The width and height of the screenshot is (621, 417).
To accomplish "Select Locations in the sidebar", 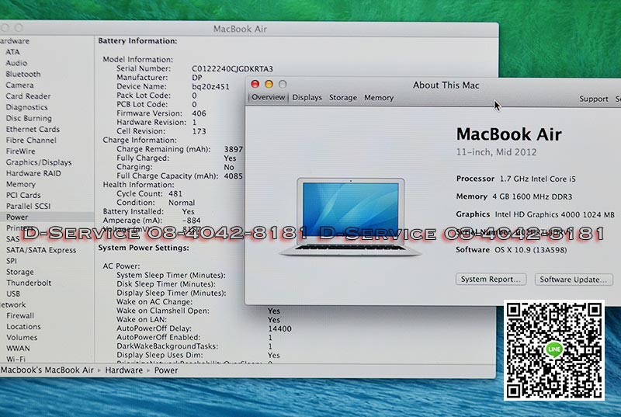I will [23, 327].
